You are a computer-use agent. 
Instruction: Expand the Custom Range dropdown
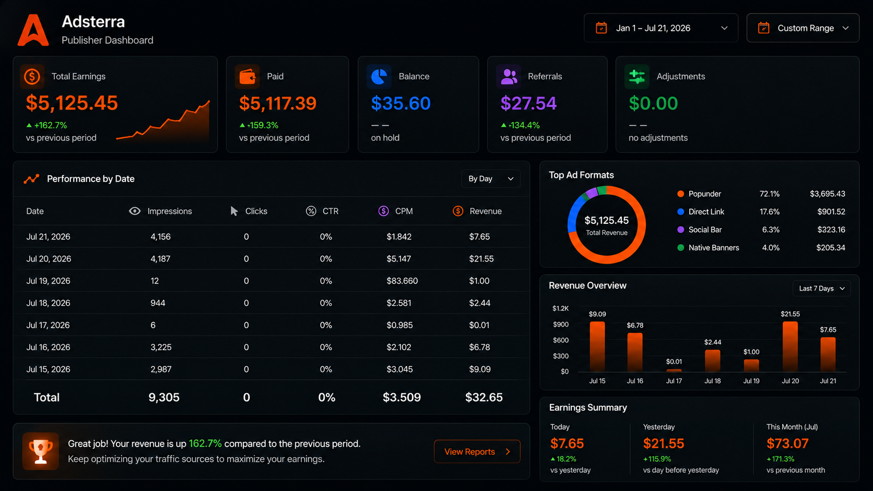803,28
